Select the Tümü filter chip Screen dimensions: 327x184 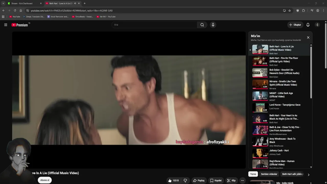253,174
